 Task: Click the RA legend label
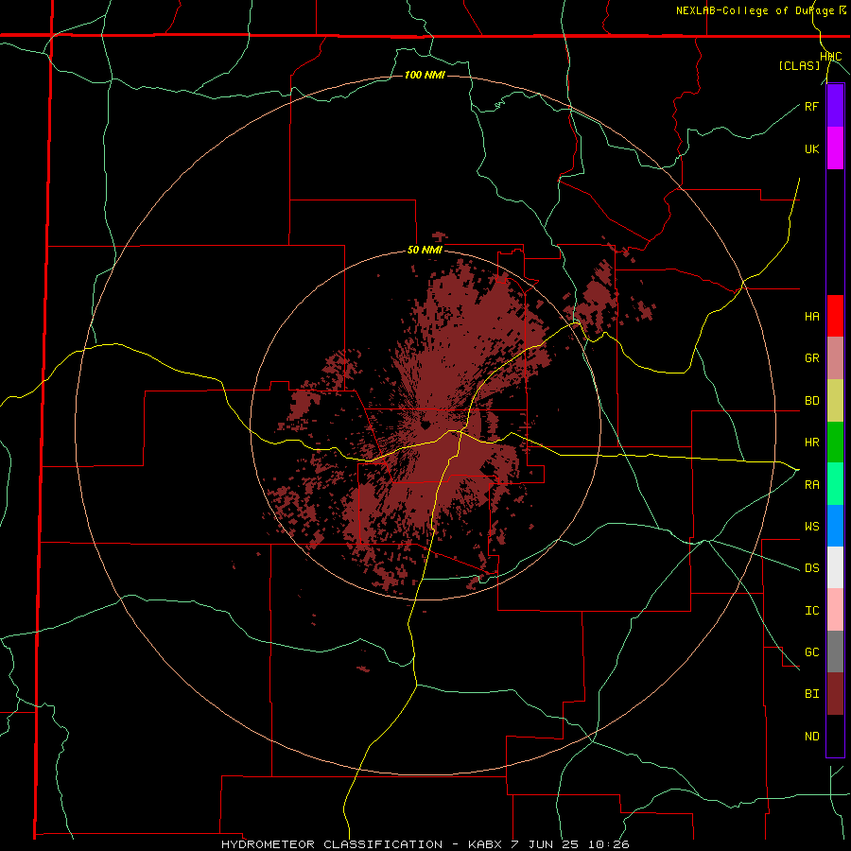tap(811, 484)
